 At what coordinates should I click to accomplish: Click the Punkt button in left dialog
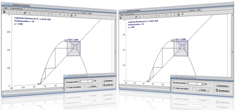click(93, 86)
